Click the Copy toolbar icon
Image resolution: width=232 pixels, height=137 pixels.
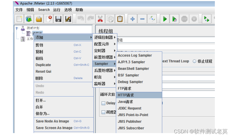coord(110,19)
